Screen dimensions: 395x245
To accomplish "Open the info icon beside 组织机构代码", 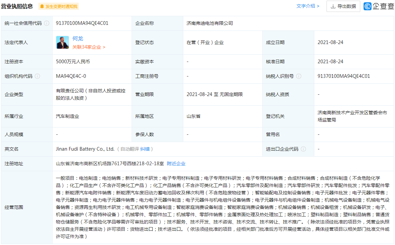I will 37,76.
